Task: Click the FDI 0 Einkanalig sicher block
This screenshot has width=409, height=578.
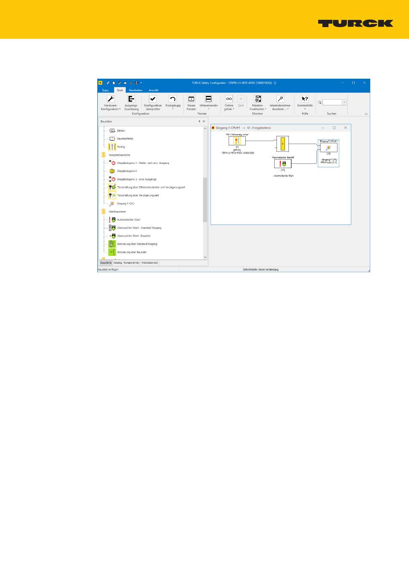Action: point(237,141)
